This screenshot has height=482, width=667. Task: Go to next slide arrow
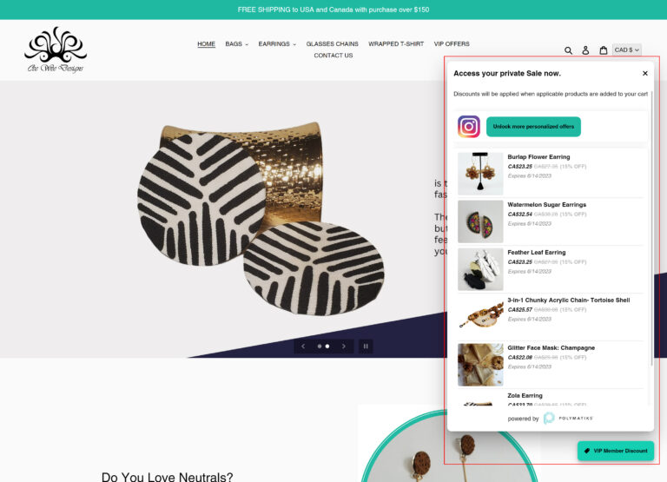(x=344, y=347)
